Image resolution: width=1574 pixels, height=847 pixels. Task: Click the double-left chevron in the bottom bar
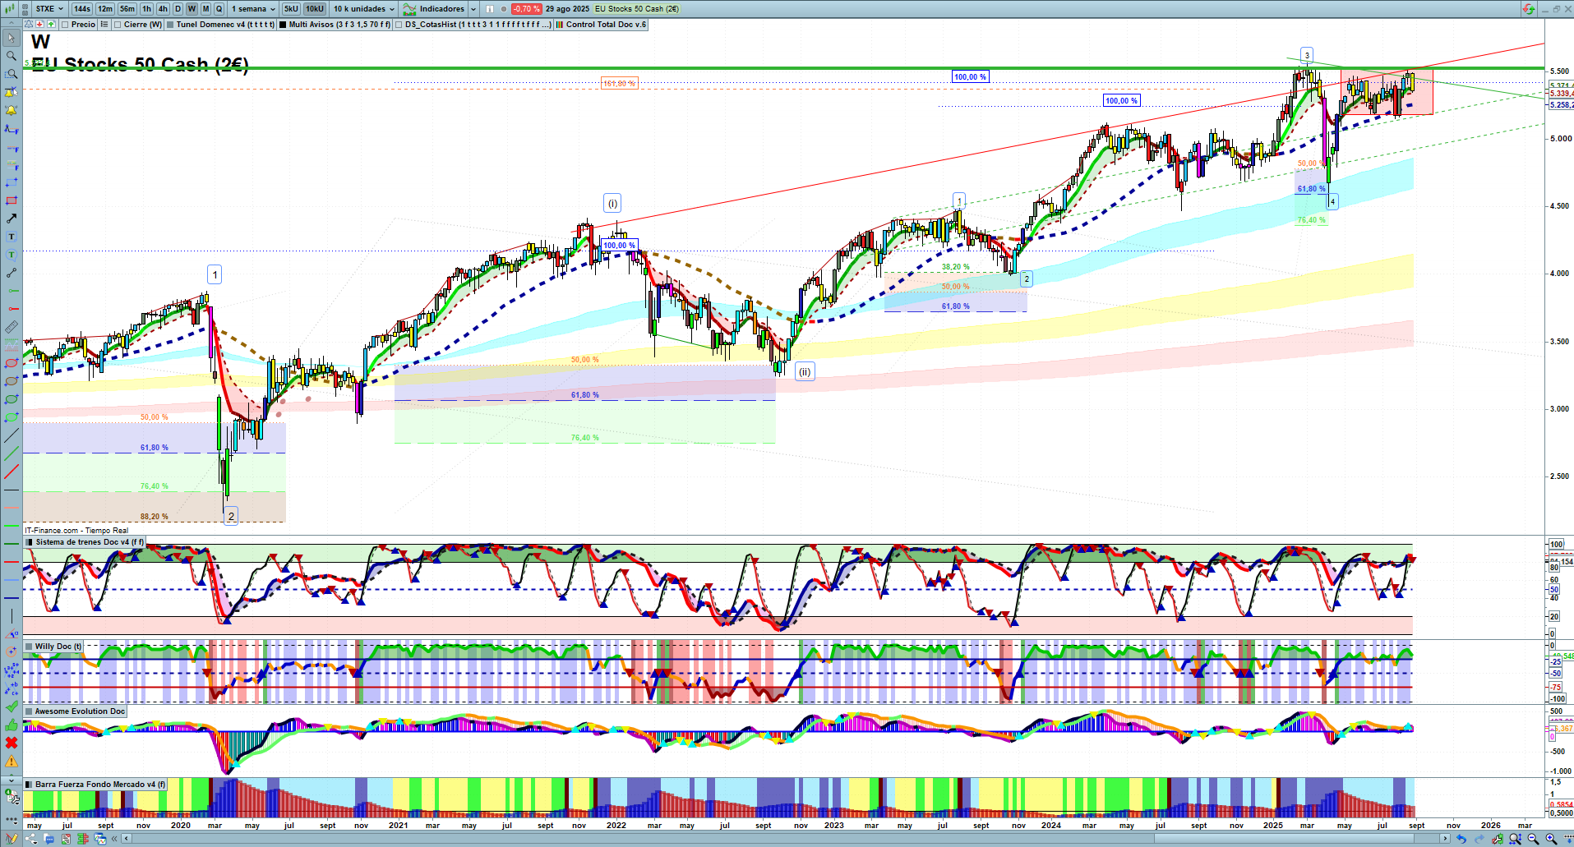coord(115,839)
